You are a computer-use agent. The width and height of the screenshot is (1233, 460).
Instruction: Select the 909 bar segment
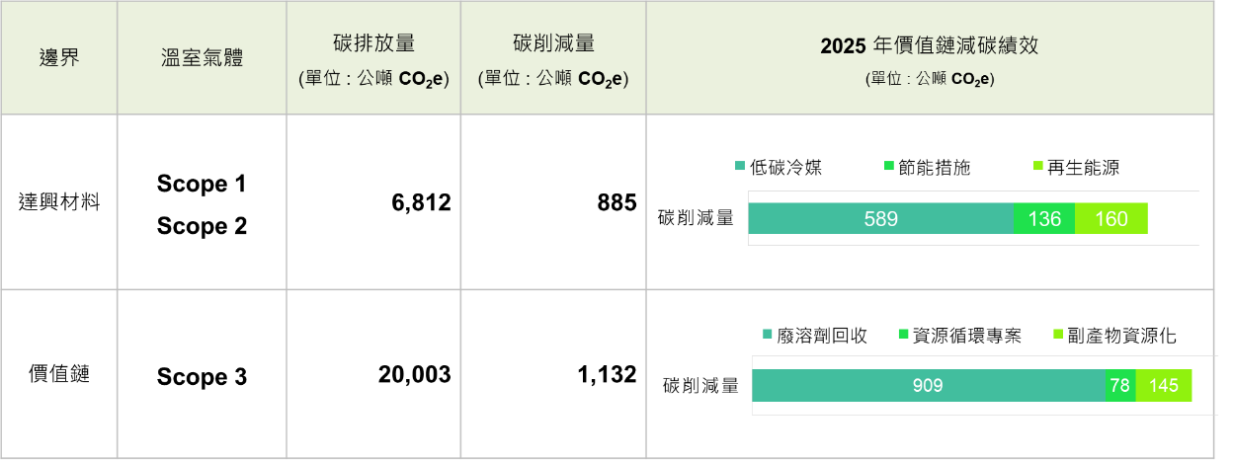[929, 386]
